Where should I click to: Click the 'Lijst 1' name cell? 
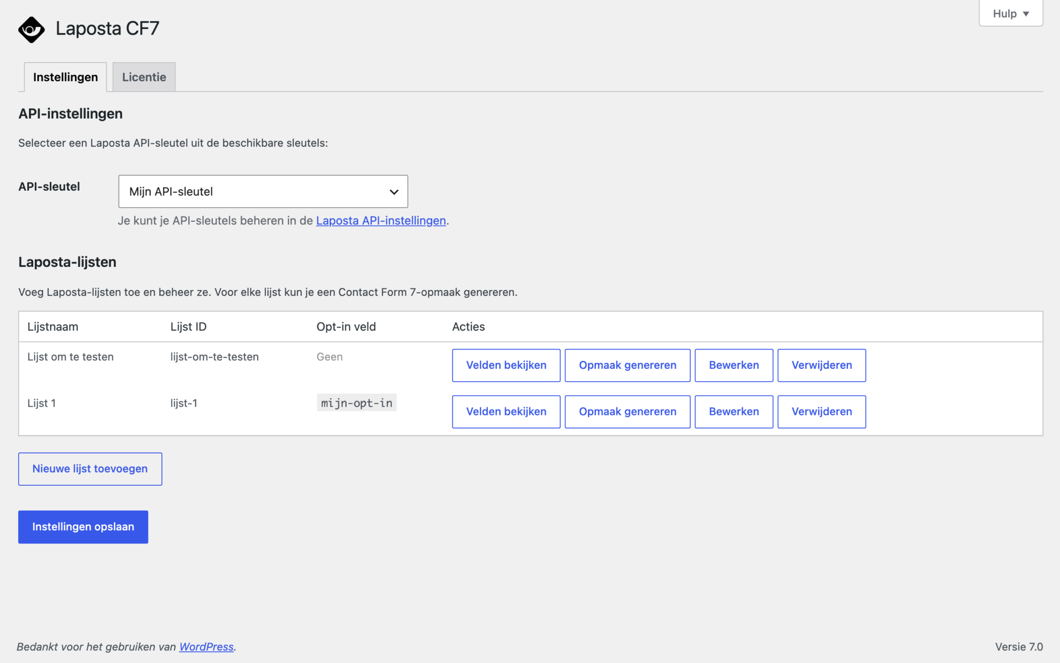pos(41,403)
